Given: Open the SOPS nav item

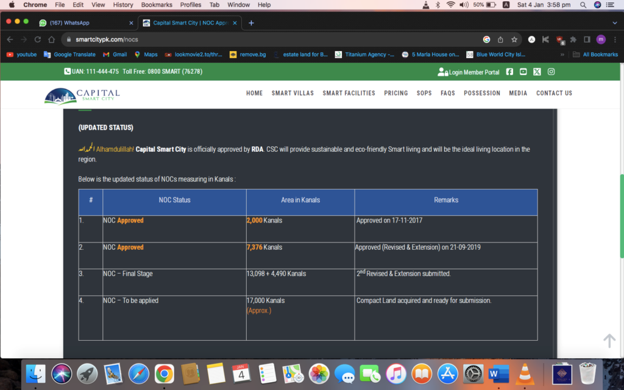Looking at the screenshot, I should (424, 93).
